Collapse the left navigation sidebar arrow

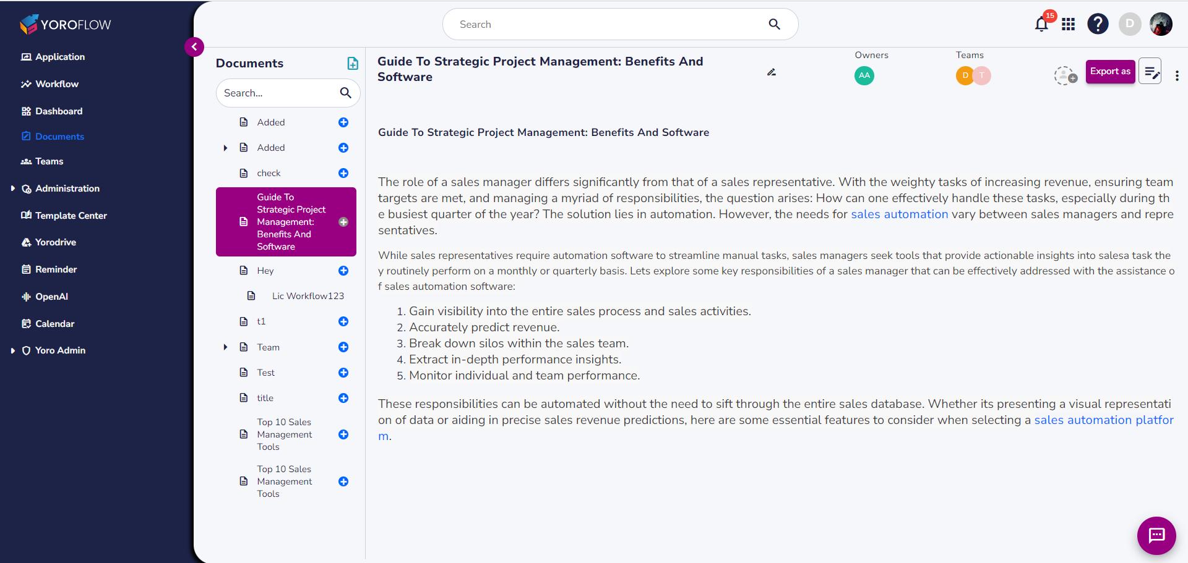pos(194,47)
